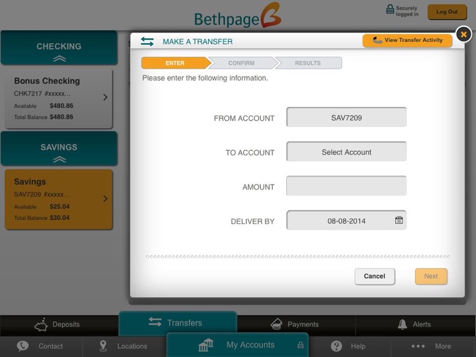Select the Confirm step tab
The width and height of the screenshot is (476, 357).
tap(242, 63)
